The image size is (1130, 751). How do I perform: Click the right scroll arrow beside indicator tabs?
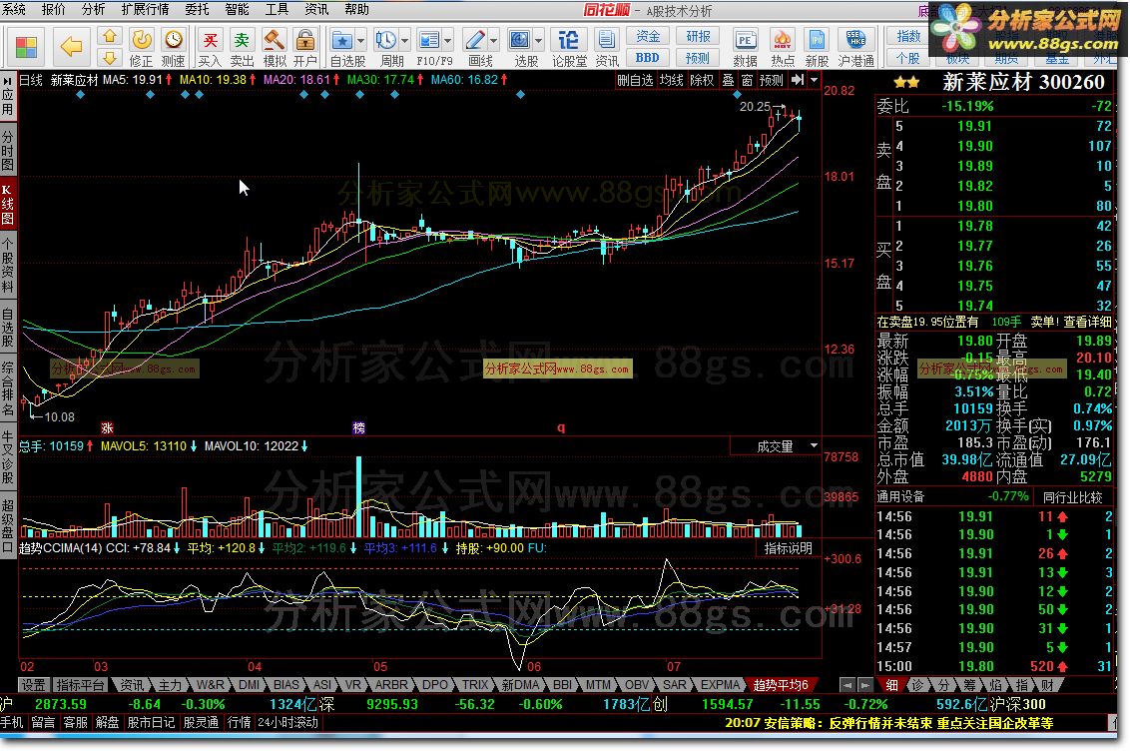point(865,685)
